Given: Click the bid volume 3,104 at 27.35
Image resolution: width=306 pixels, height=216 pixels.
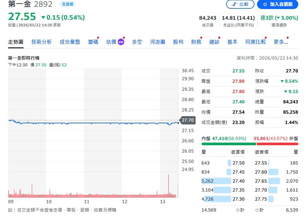Looking at the screenshot, I should click(x=207, y=190).
